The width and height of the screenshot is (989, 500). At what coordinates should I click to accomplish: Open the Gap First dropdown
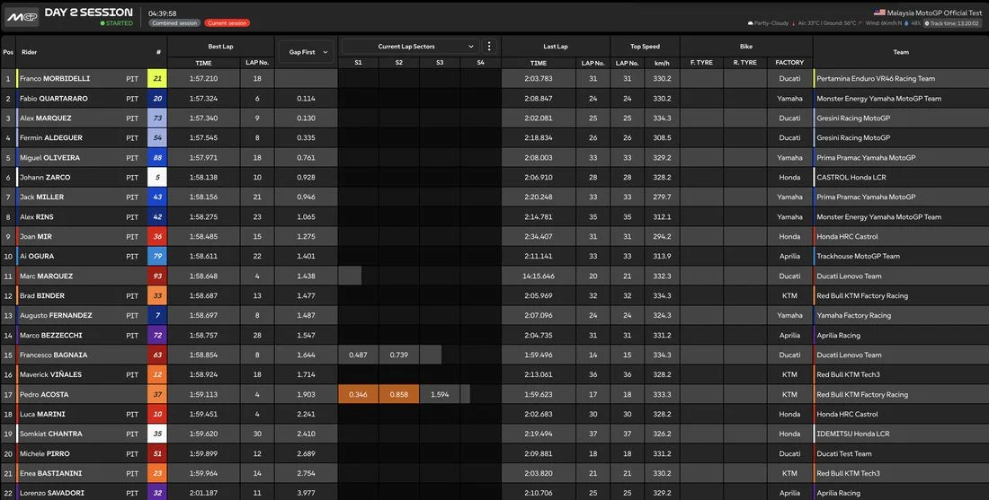click(305, 52)
